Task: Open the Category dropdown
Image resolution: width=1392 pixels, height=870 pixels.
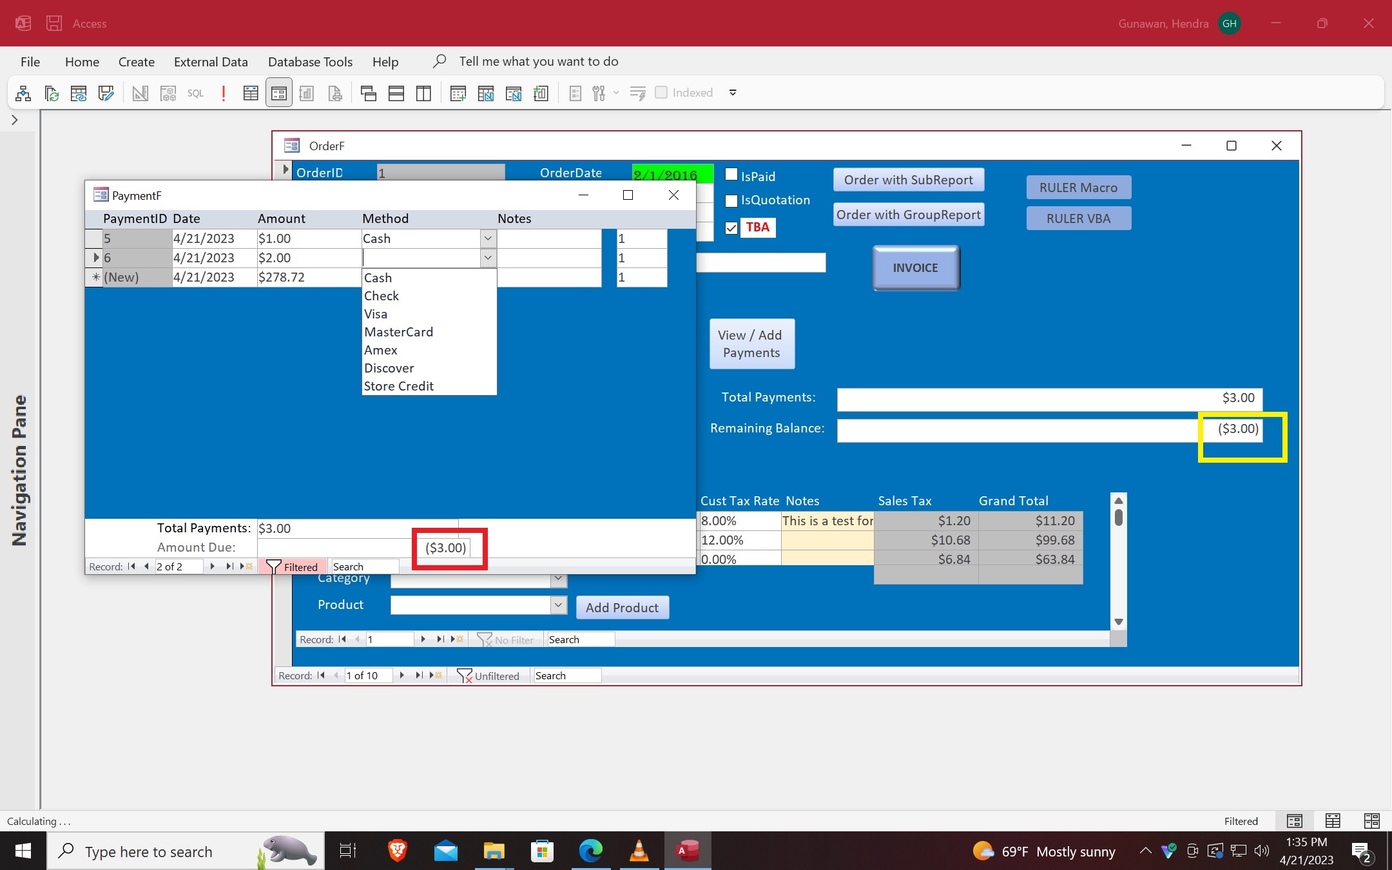Action: coord(557,579)
